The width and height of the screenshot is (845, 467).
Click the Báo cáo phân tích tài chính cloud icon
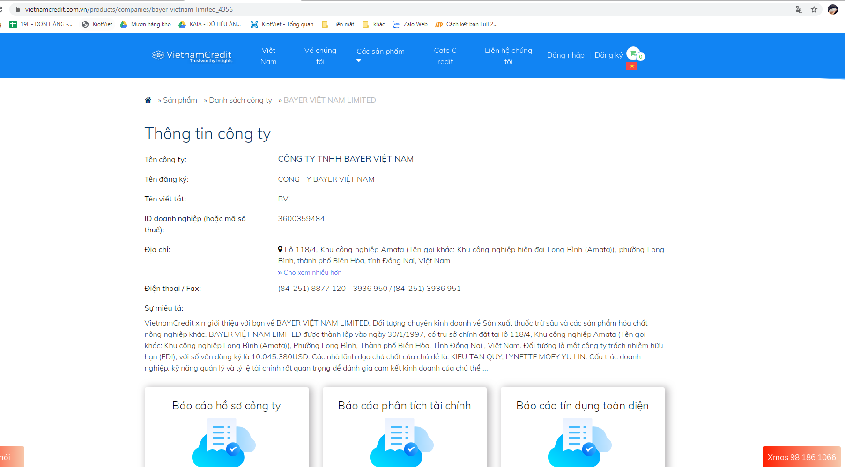pos(402,443)
